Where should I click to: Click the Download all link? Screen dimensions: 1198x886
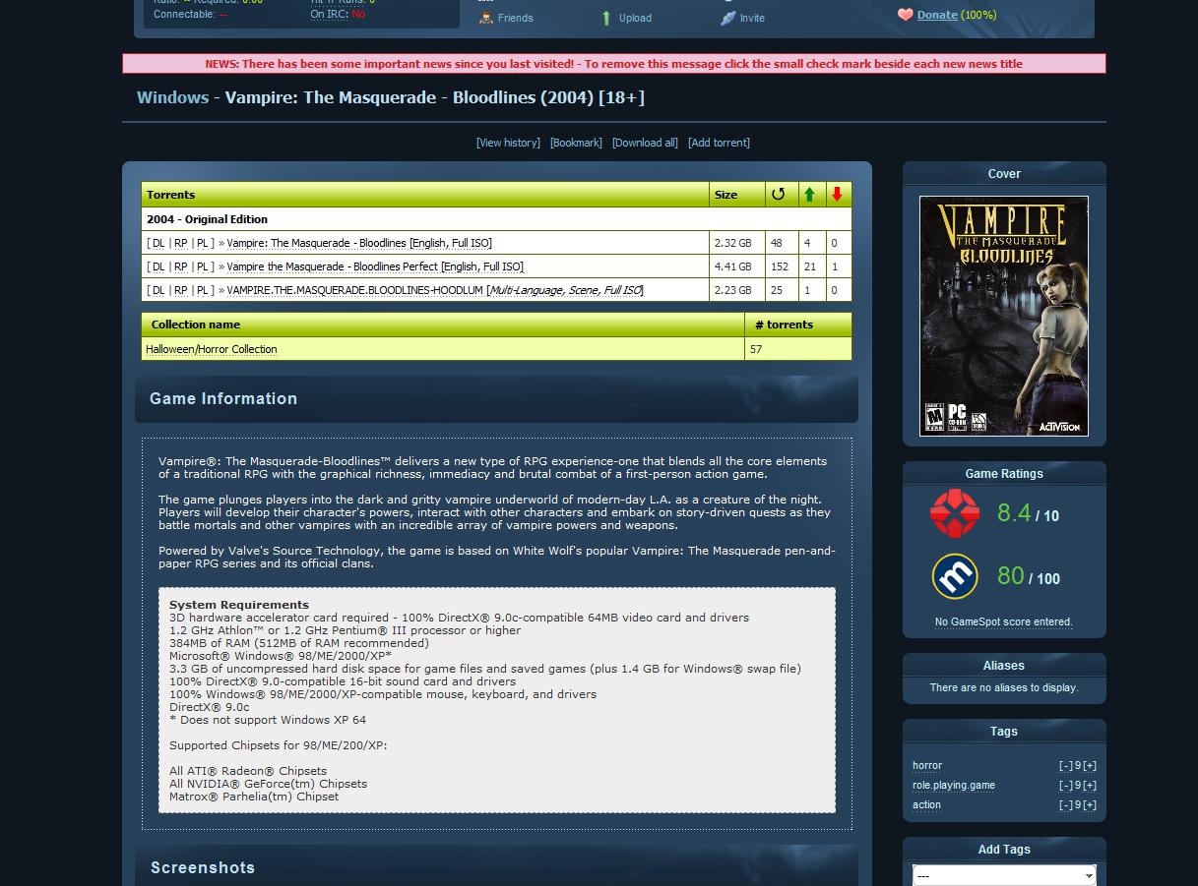pos(645,143)
